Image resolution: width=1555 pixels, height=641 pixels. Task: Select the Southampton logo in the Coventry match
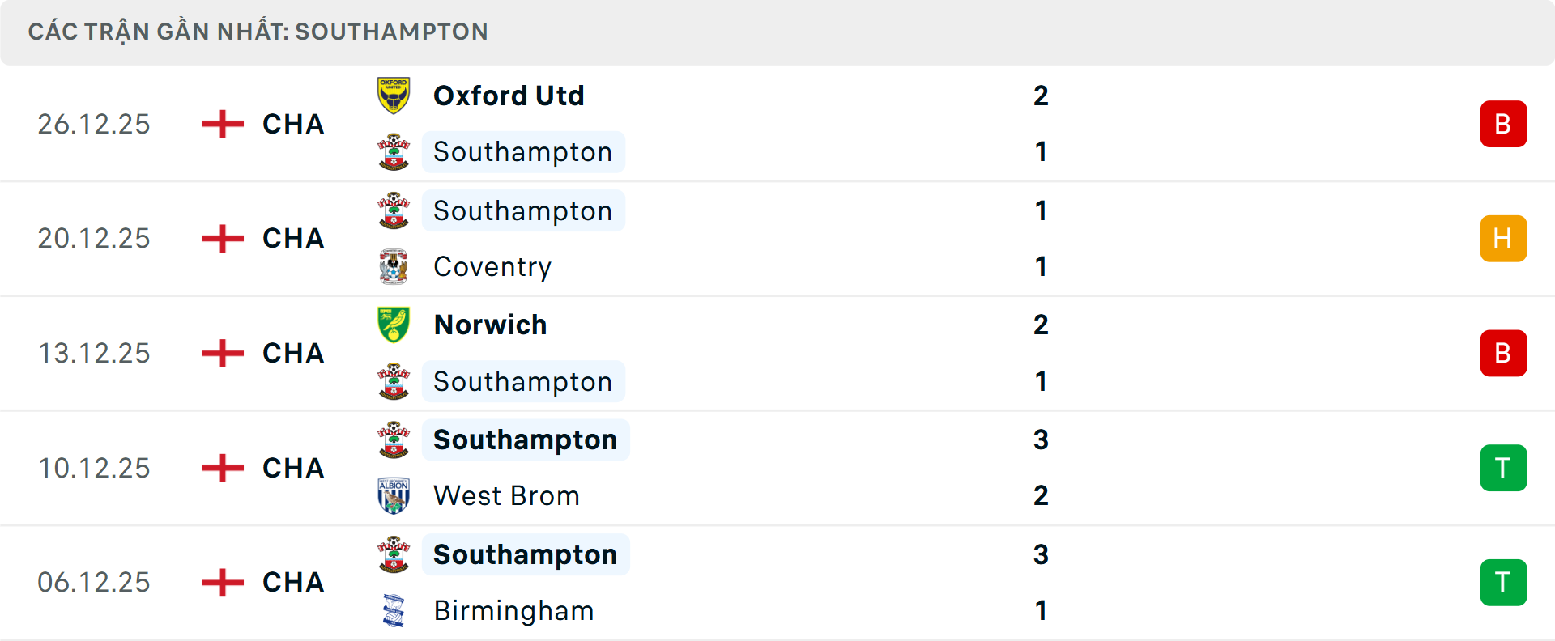pos(394,210)
